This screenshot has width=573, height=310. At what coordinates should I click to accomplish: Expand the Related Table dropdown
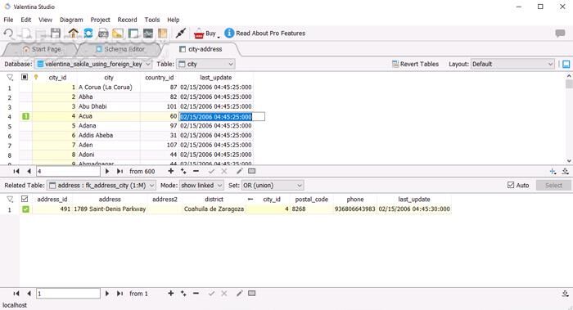[102, 185]
